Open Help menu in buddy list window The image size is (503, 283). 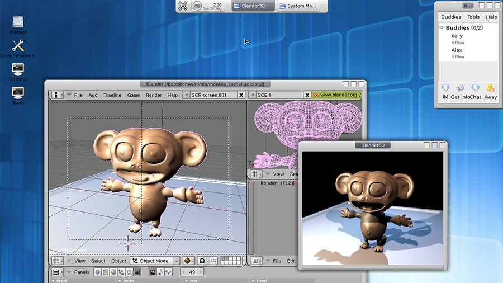point(491,17)
